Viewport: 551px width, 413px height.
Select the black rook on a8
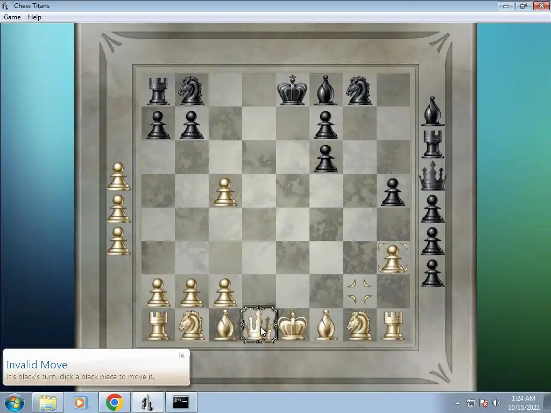158,90
